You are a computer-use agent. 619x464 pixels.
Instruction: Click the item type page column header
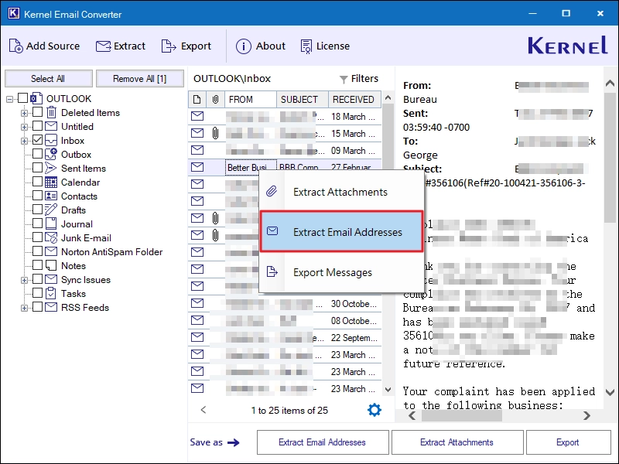197,100
